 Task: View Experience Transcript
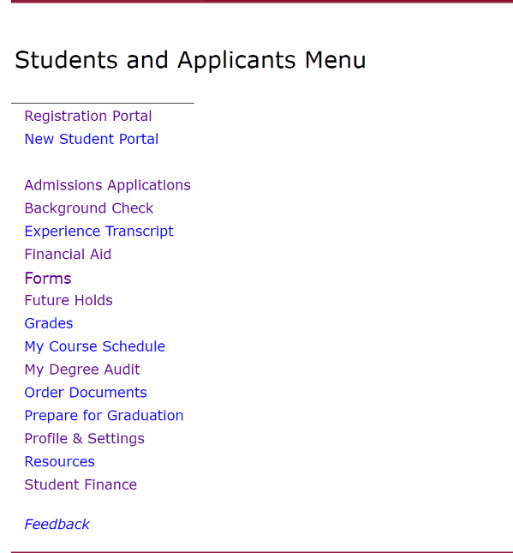(99, 231)
